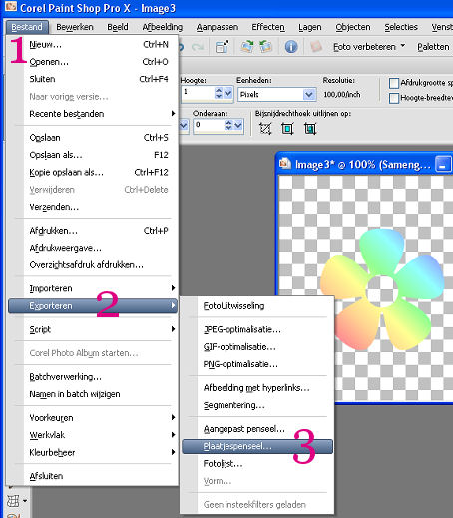Screen dimensions: 453x518
Task: Open the Afbeelding menu
Action: pos(163,27)
